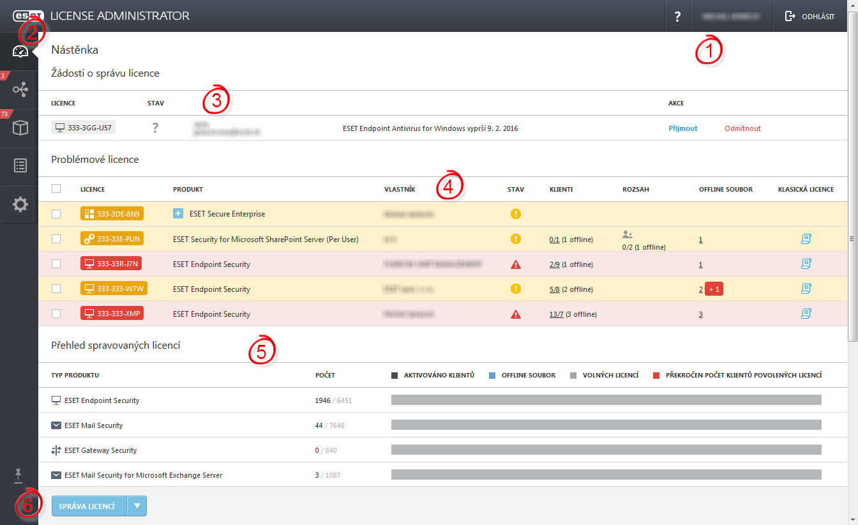The width and height of the screenshot is (858, 525).
Task: Open classic license icon for 333-333-XMP
Action: click(806, 314)
